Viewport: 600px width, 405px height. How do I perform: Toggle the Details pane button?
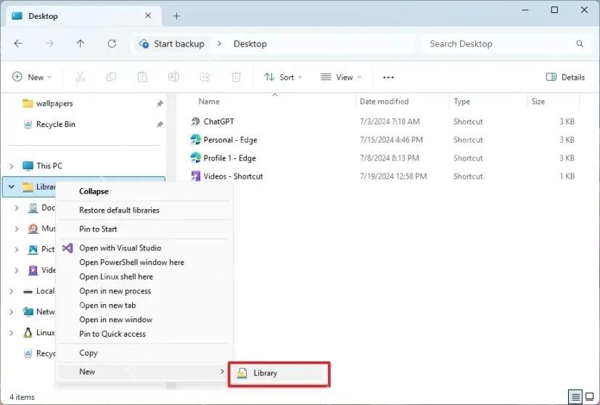click(x=565, y=78)
